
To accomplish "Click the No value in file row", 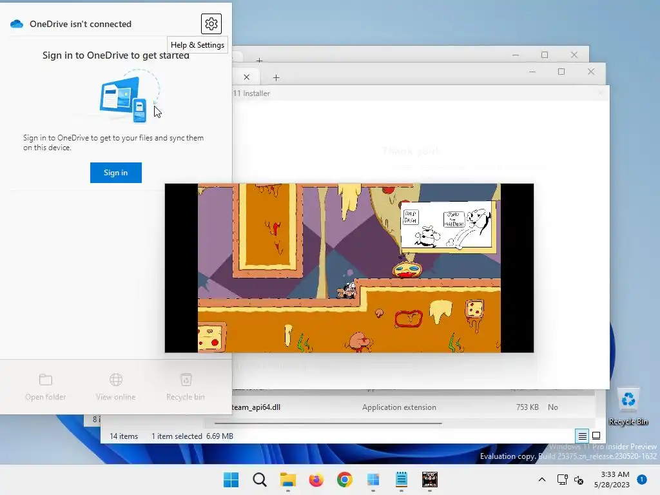I will (x=552, y=407).
